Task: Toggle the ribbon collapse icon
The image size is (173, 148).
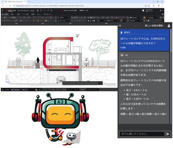Action: (x=163, y=14)
